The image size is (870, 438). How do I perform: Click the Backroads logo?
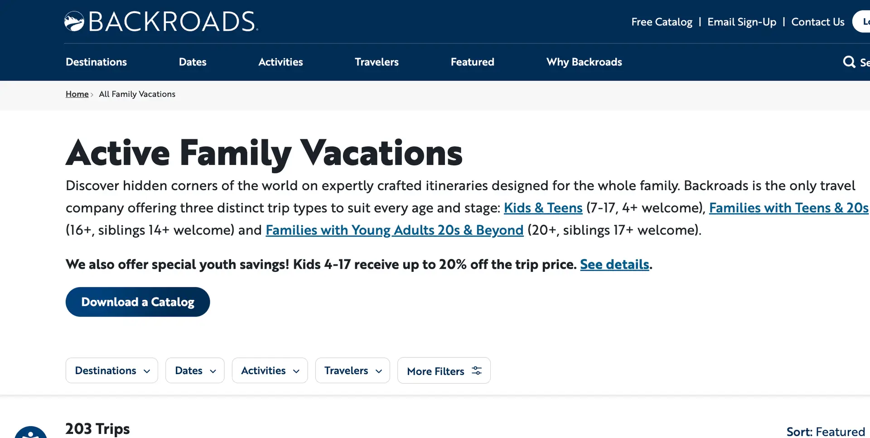coord(161,21)
